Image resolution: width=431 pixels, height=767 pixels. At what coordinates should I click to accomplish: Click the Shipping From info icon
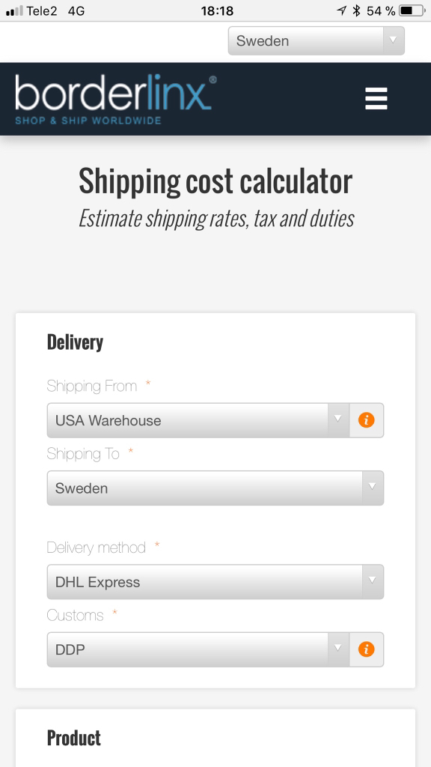pos(367,420)
